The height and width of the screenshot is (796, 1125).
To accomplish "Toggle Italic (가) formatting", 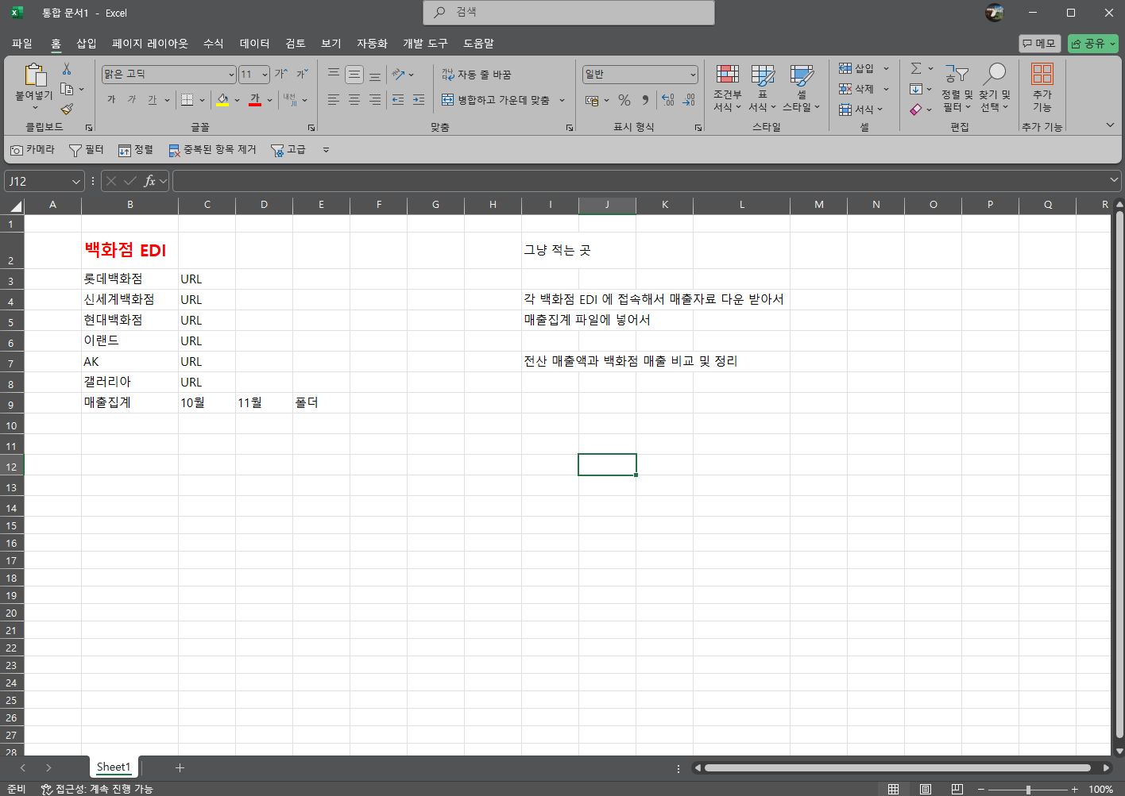I will pyautogui.click(x=132, y=99).
